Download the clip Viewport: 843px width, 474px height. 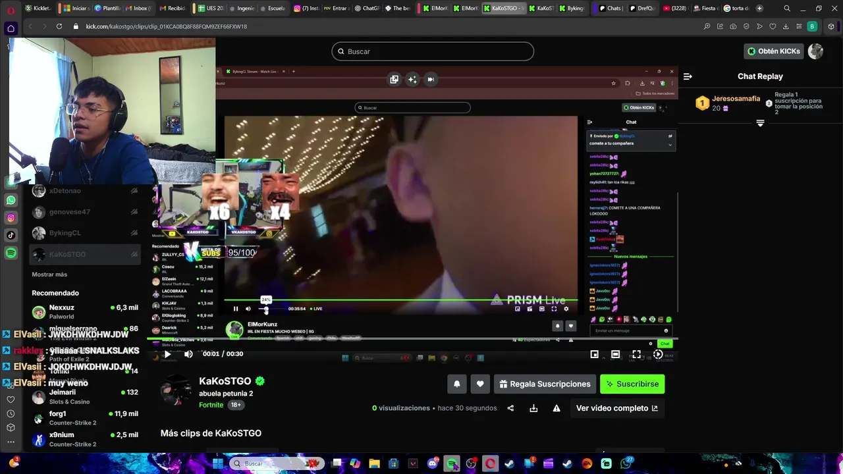click(533, 408)
